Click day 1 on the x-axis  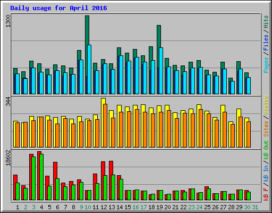pos(18,207)
